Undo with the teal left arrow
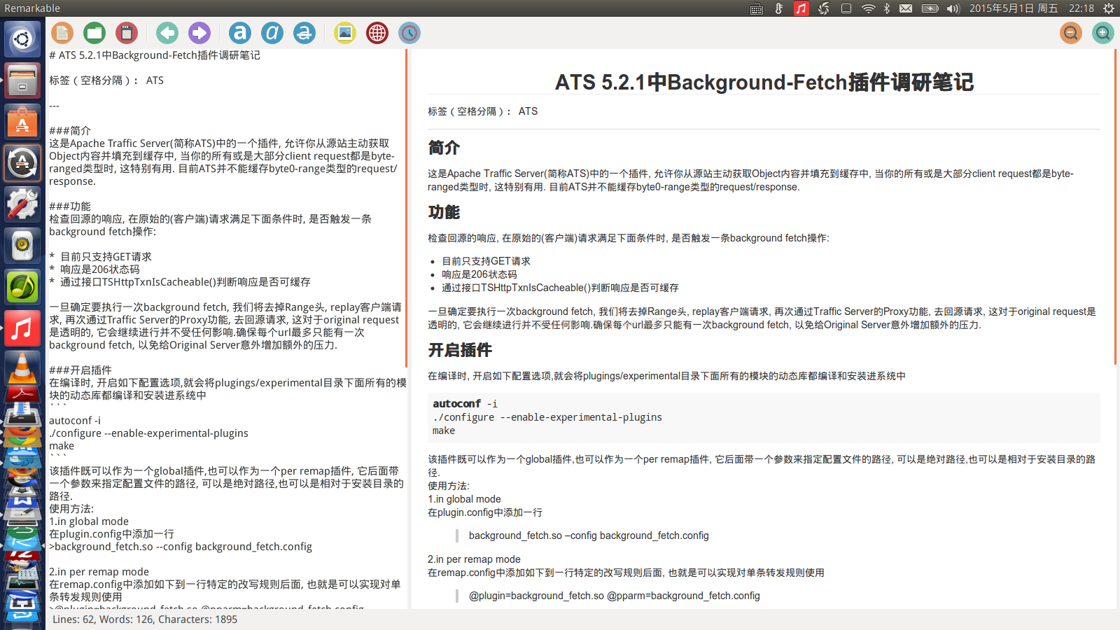 tap(167, 33)
